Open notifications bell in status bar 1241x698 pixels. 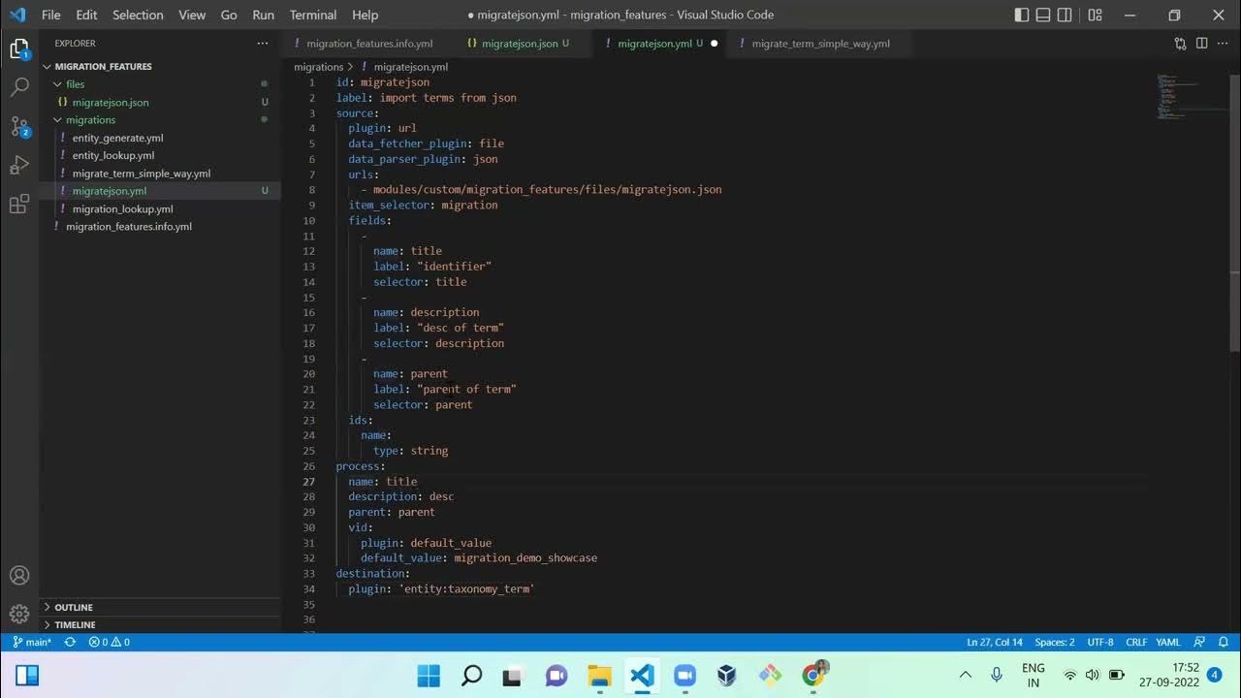click(1224, 642)
